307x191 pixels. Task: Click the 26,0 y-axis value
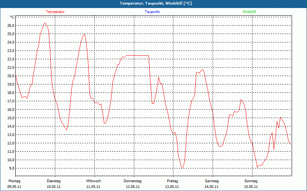click(11, 26)
